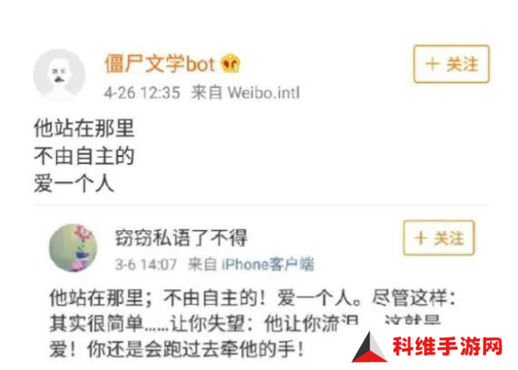Open the 僵尸文学bot profile avatar
Screen dimensions: 518x370
coord(60,74)
